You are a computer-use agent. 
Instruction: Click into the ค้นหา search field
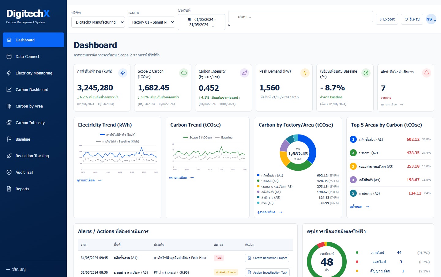(300, 17)
